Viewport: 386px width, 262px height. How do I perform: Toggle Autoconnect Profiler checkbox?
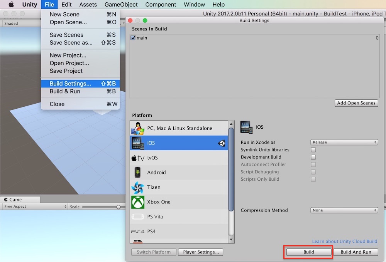pyautogui.click(x=313, y=165)
